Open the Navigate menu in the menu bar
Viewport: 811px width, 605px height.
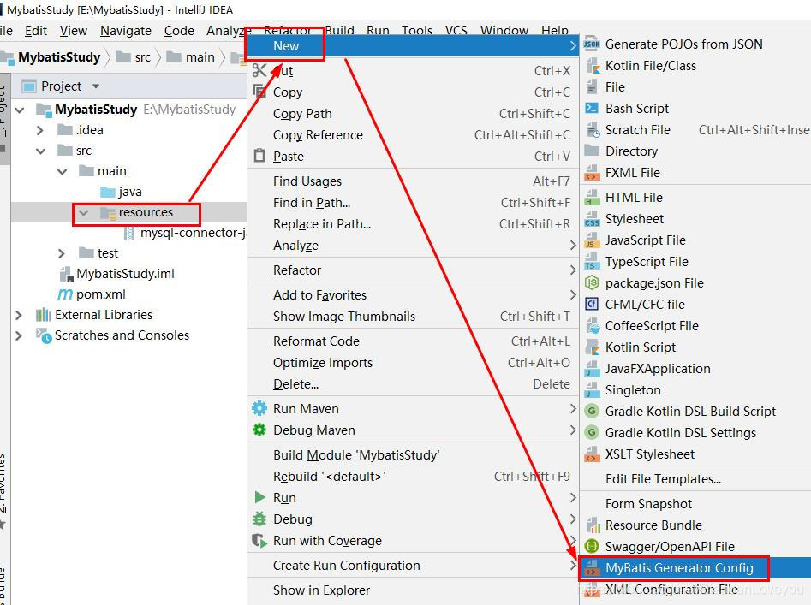point(126,31)
